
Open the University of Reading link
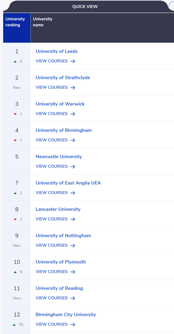click(59, 288)
